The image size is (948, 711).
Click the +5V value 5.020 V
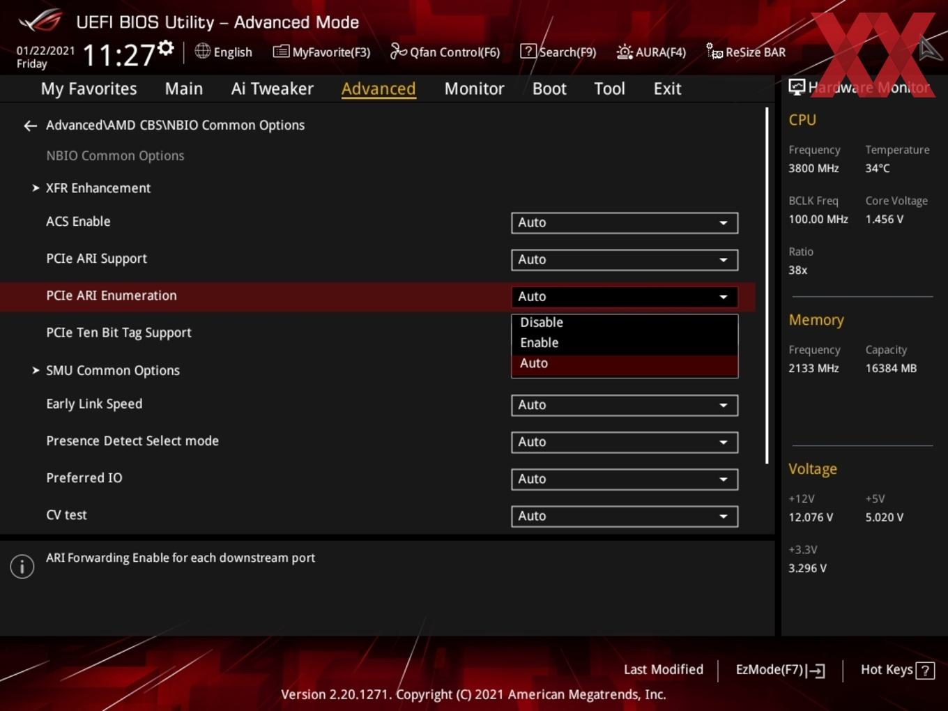point(885,518)
